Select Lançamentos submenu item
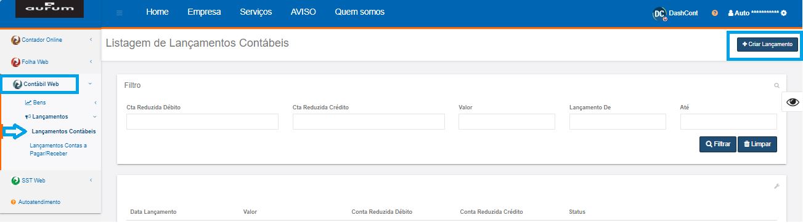The image size is (803, 223). 50,116
